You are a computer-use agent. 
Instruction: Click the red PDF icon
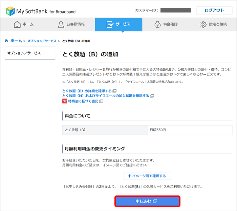click(65, 101)
